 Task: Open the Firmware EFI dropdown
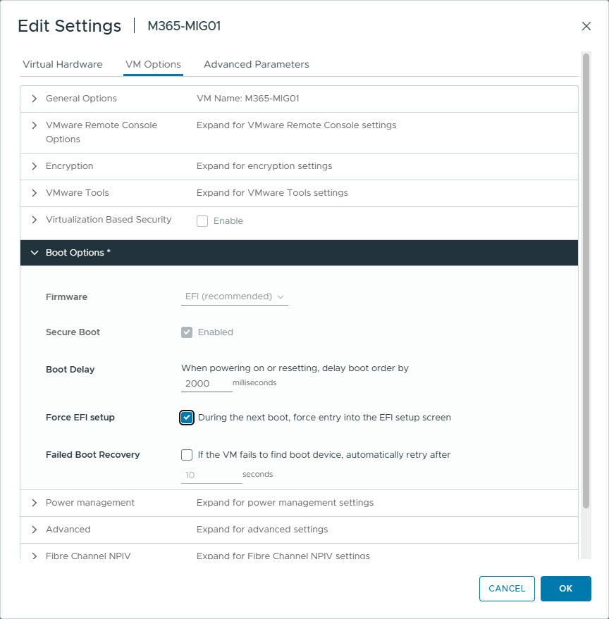(234, 297)
